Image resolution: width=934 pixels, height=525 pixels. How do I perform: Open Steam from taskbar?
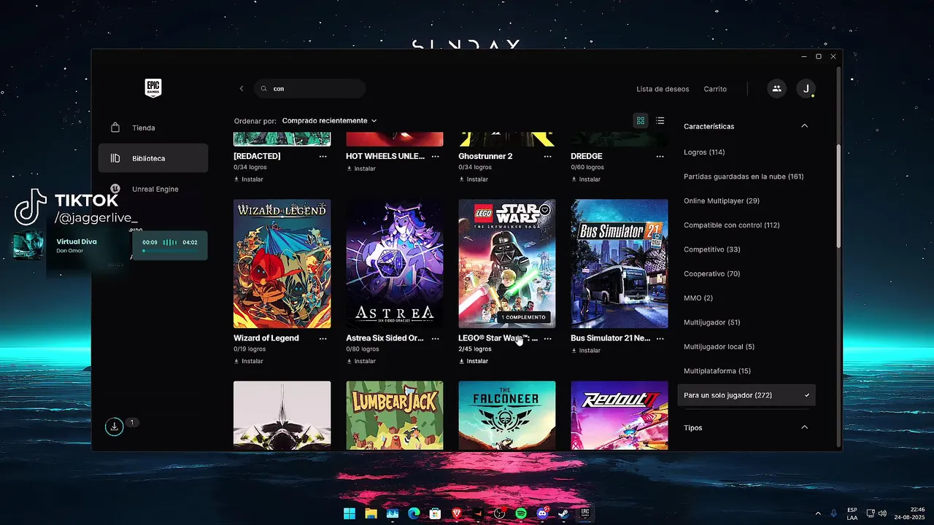click(x=564, y=513)
